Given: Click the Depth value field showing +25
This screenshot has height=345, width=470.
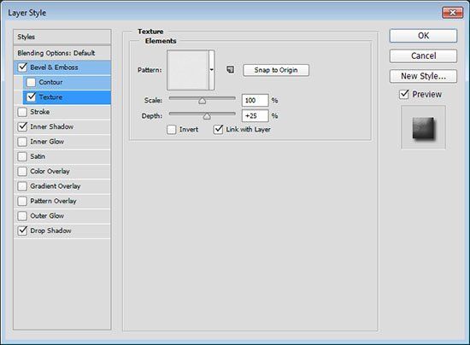Looking at the screenshot, I should coord(256,116).
